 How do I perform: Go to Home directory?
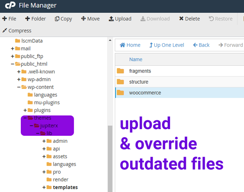click(x=130, y=45)
